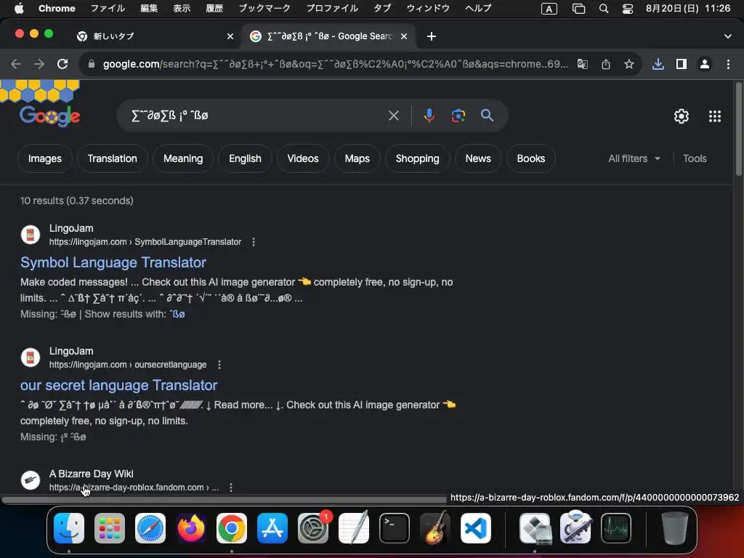
Task: Click the back navigation arrow
Action: click(x=16, y=64)
